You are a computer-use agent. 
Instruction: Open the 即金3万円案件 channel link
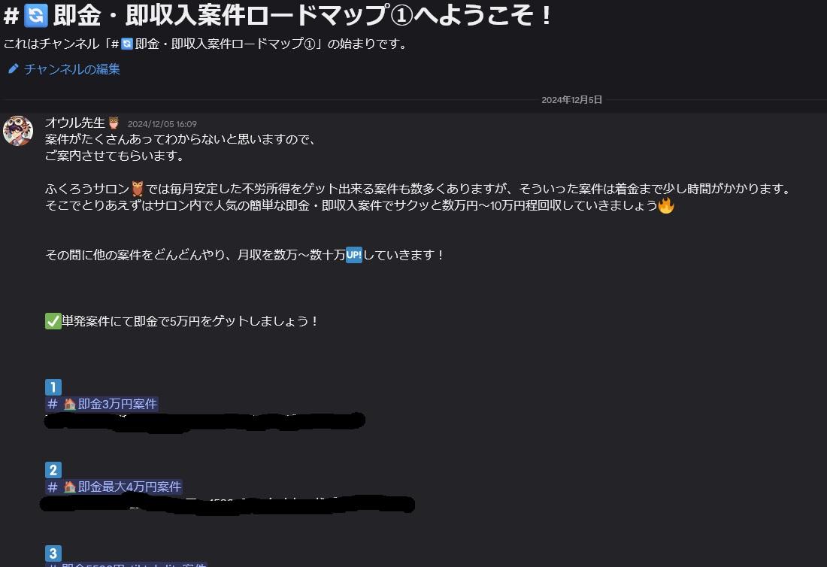[102, 404]
